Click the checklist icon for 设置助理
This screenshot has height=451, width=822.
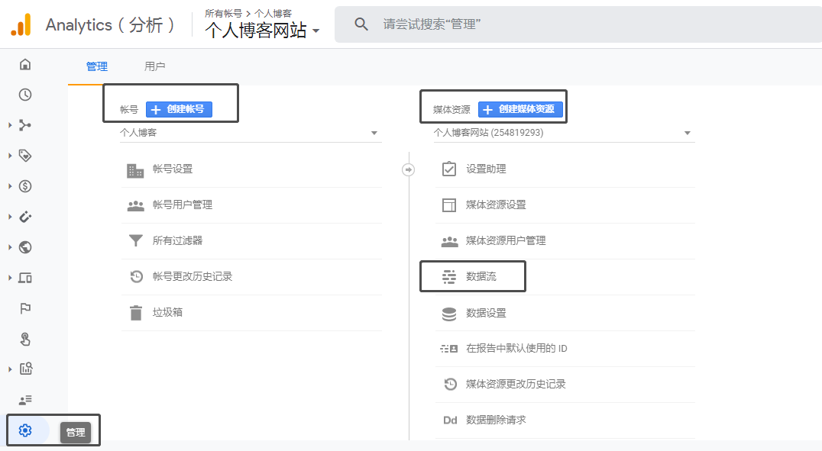(x=449, y=169)
